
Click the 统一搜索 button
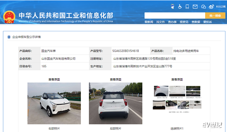pos(215,16)
